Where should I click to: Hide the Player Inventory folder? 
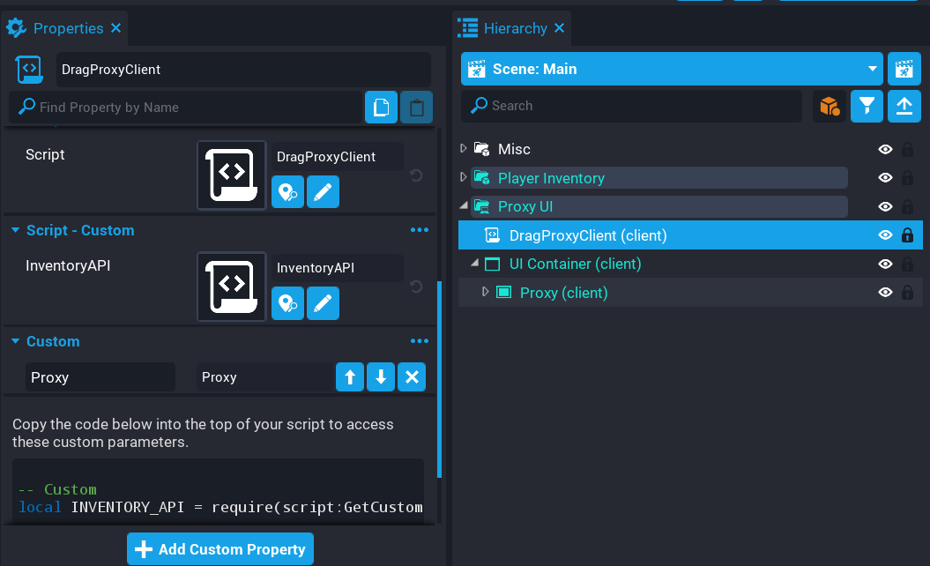[884, 177]
